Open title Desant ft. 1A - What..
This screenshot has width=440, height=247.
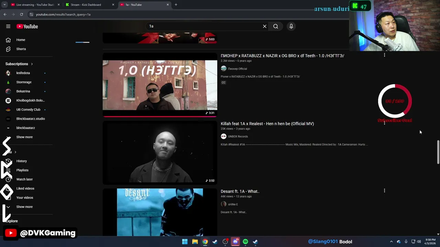(x=240, y=191)
